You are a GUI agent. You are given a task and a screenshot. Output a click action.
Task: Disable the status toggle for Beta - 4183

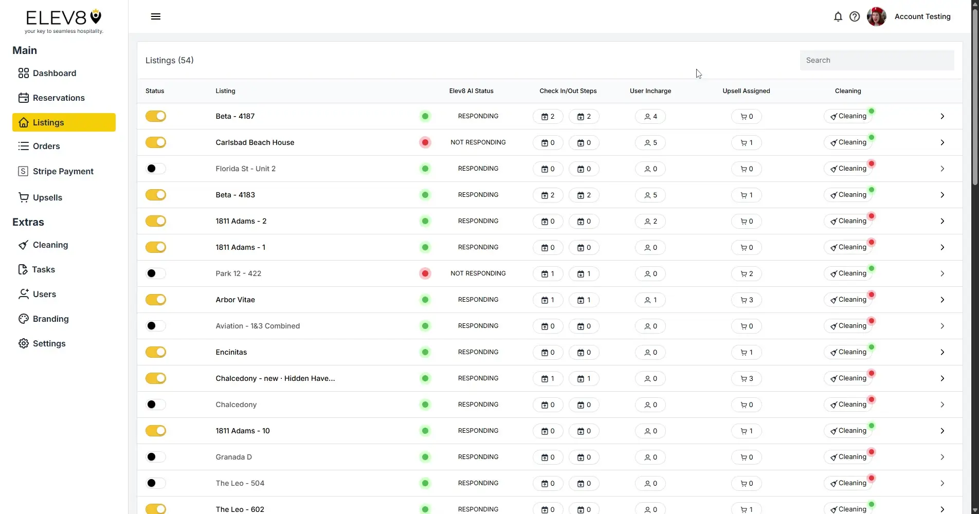[x=155, y=194]
